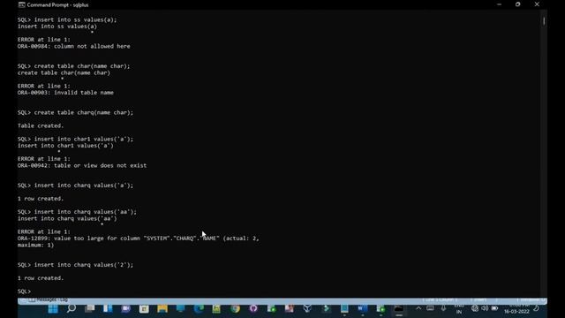Open the Widgets panel icon
This screenshot has width=565, height=318.
pos(108,308)
